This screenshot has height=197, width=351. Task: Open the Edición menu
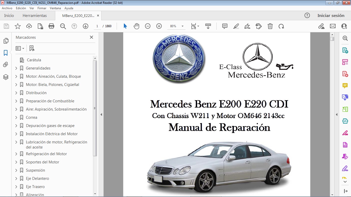pos(21,8)
